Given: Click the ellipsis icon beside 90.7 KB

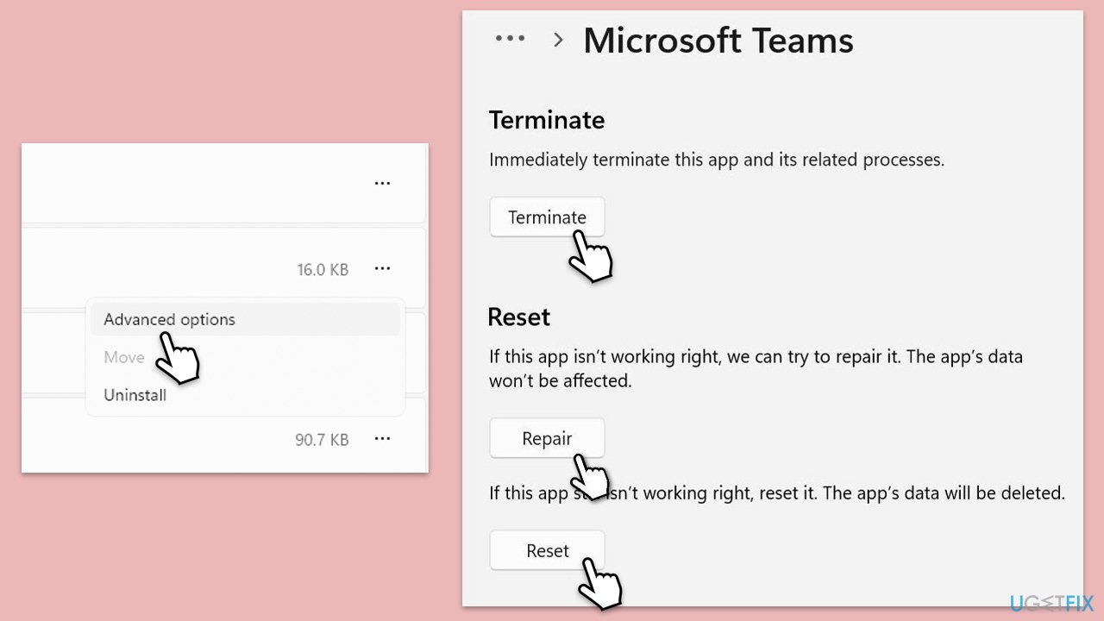Looking at the screenshot, I should (x=382, y=438).
